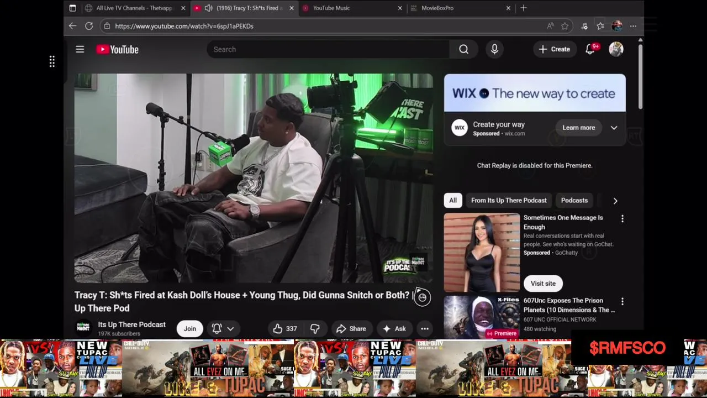Open the 607Unc X-Files thumbnail
Image resolution: width=707 pixels, height=398 pixels.
tap(482, 317)
